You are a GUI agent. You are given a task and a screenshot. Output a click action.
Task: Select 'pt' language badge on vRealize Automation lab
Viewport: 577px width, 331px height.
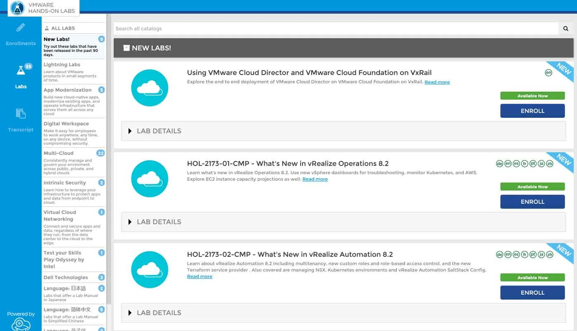[x=533, y=254]
